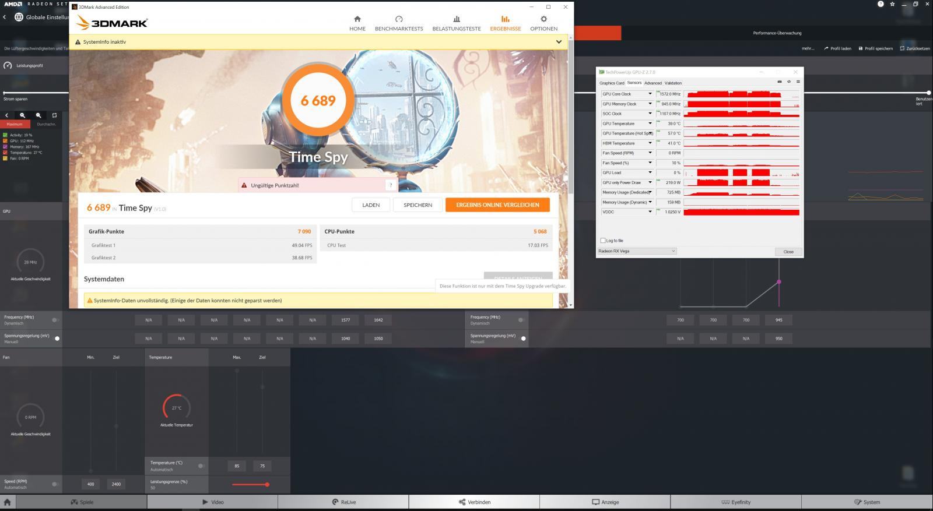This screenshot has width=933, height=511.
Task: Open Radeon RX Vega device dropdown
Action: point(637,251)
